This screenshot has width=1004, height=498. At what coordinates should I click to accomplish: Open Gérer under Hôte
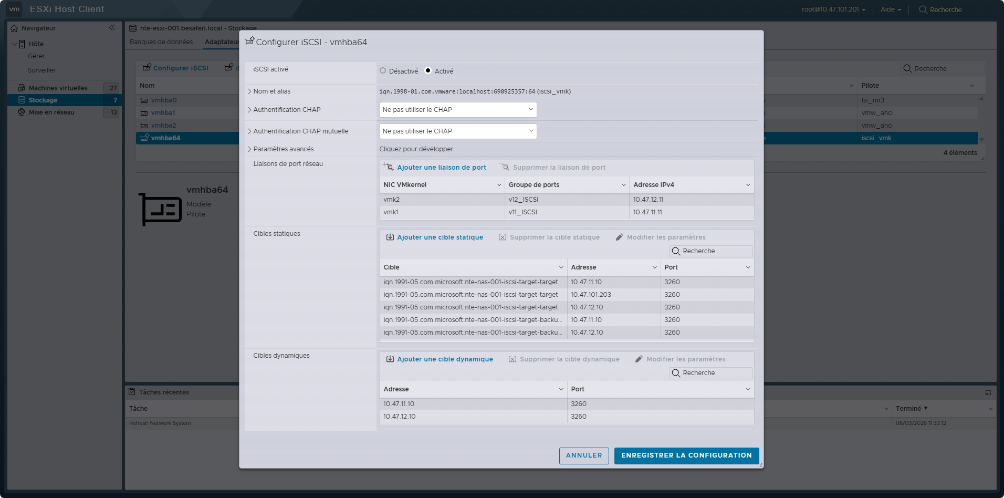pyautogui.click(x=36, y=56)
